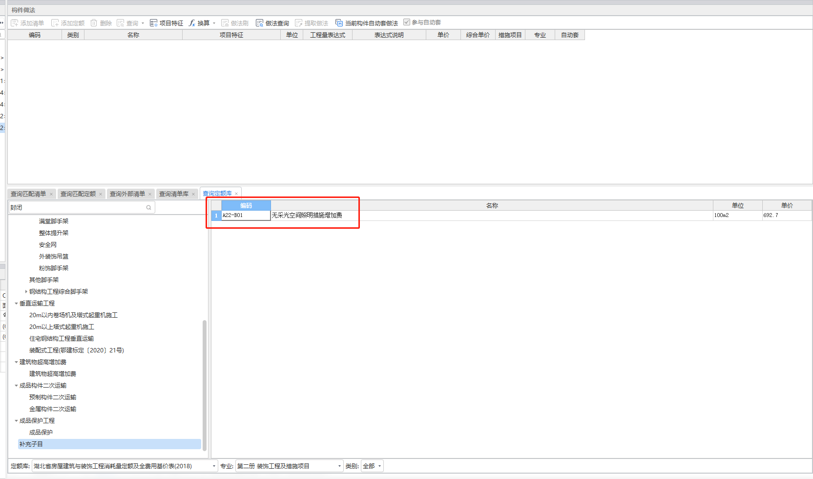Image resolution: width=813 pixels, height=479 pixels.
Task: Select 满堂脚手架 in the tree
Action: point(54,221)
